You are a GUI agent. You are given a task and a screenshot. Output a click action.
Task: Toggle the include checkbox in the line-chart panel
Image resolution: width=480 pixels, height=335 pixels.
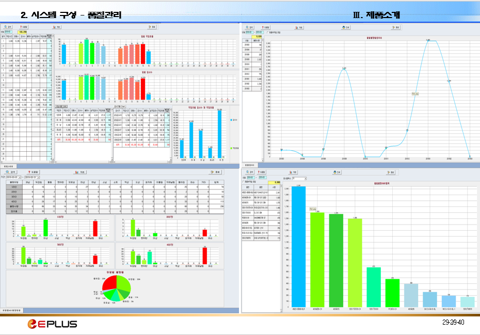click(268, 32)
